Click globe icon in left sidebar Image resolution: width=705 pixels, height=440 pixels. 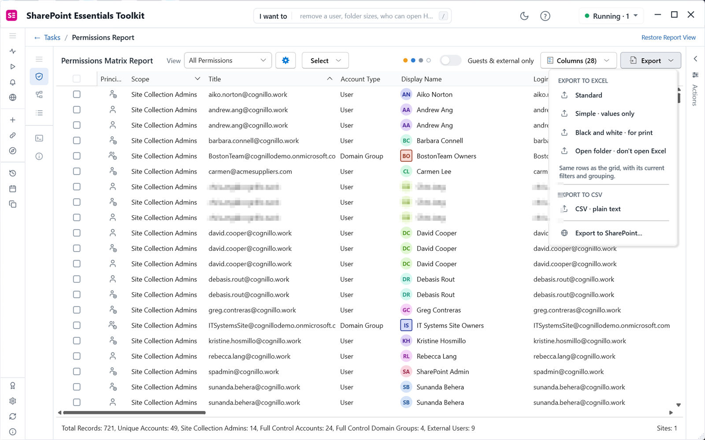(13, 98)
